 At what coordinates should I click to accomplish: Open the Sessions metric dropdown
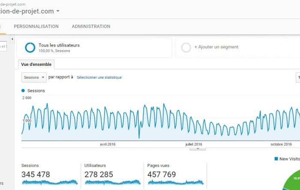click(x=34, y=77)
